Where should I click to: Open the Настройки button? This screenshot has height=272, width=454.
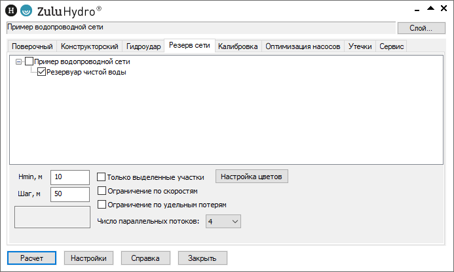coord(88,258)
